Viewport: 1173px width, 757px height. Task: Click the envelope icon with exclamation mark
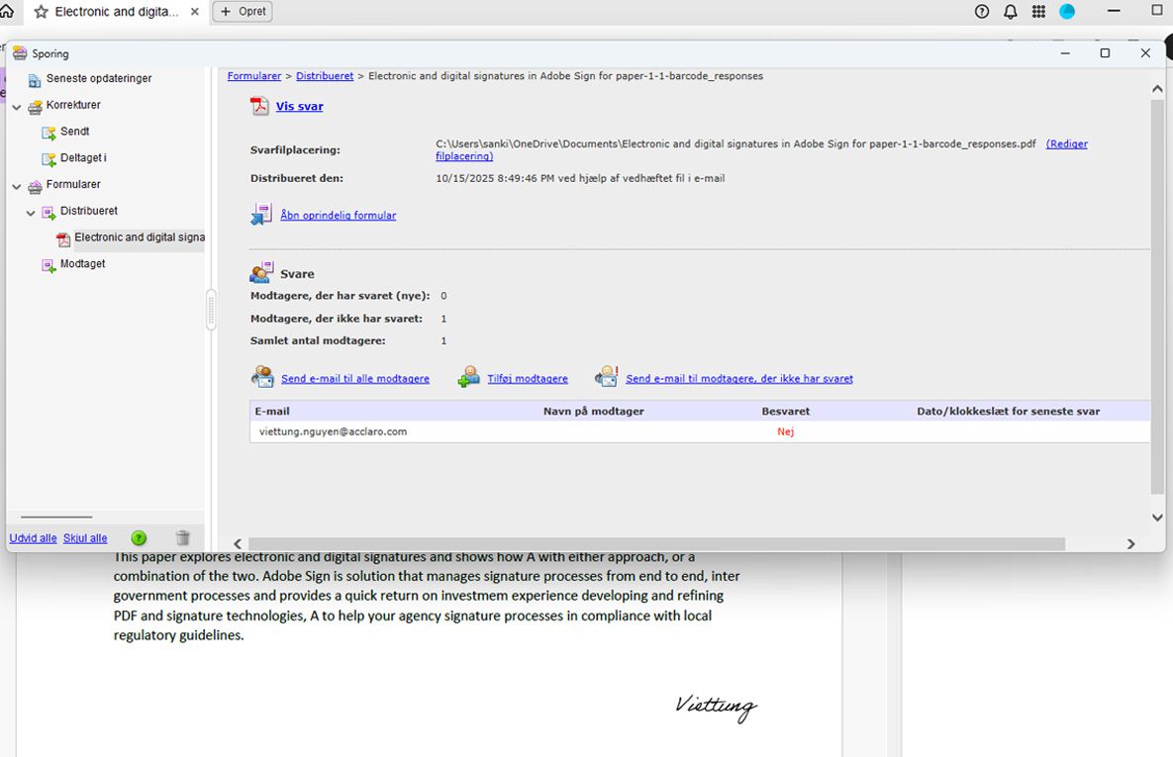coord(606,376)
